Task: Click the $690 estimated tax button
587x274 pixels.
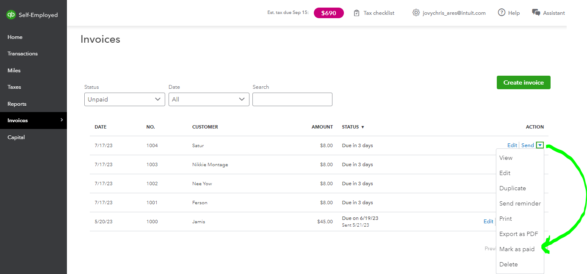Action: tap(328, 13)
